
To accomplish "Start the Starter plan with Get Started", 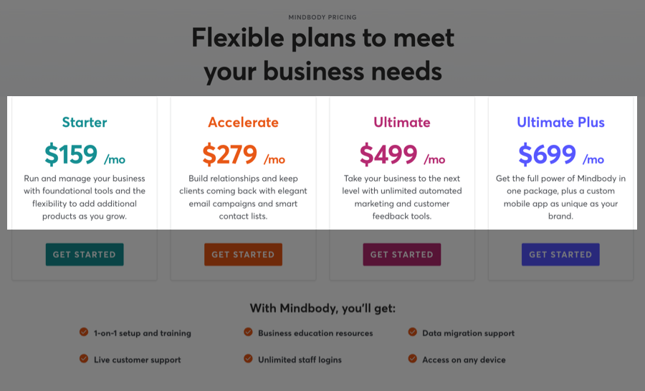I will pos(85,255).
